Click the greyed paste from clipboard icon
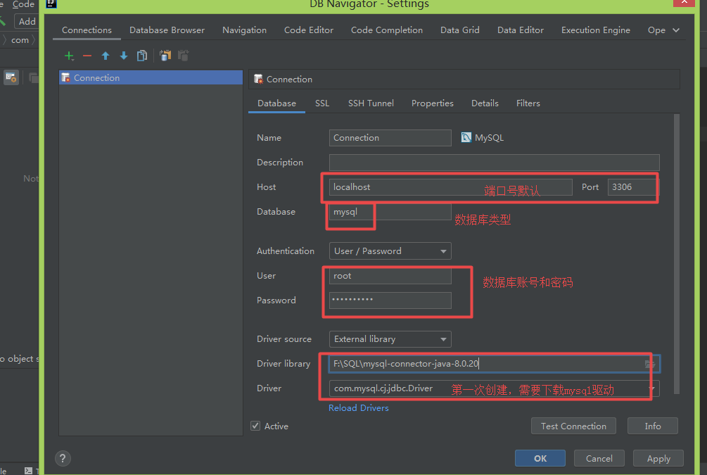Viewport: 707px width, 475px height. pyautogui.click(x=184, y=56)
